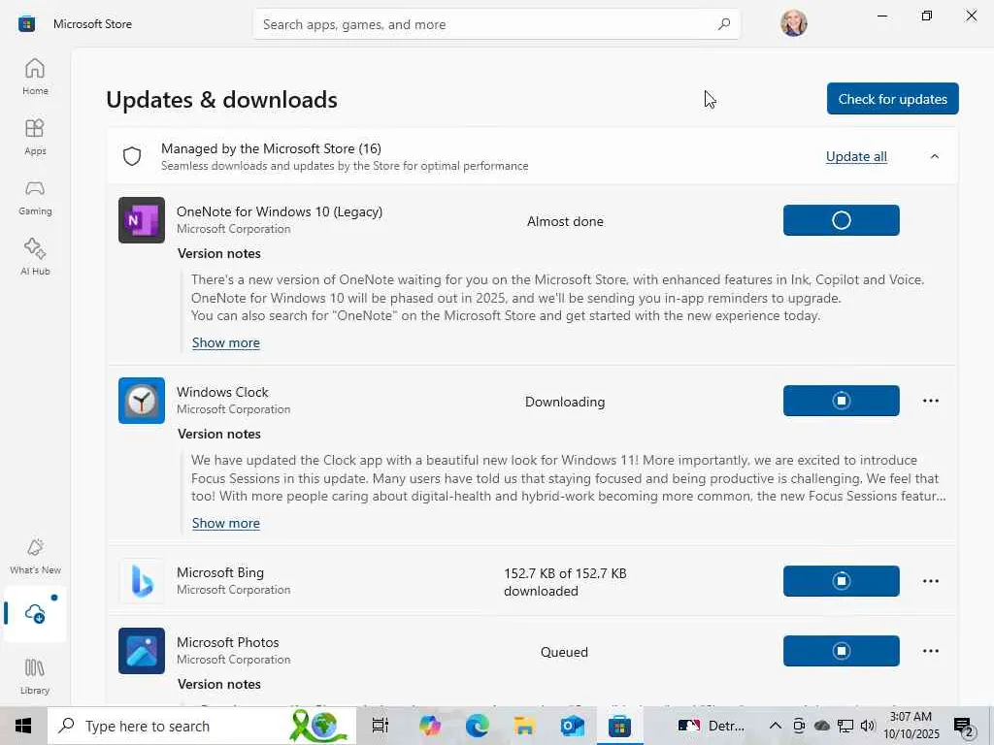This screenshot has width=994, height=745.
Task: Select the Downloads cloud icon in sidebar
Action: [35, 613]
